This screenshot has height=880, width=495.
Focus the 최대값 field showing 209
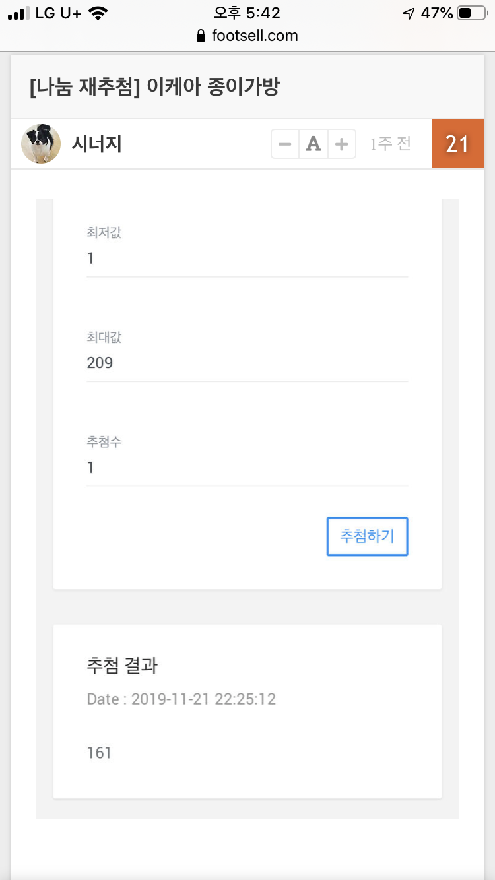tap(247, 362)
